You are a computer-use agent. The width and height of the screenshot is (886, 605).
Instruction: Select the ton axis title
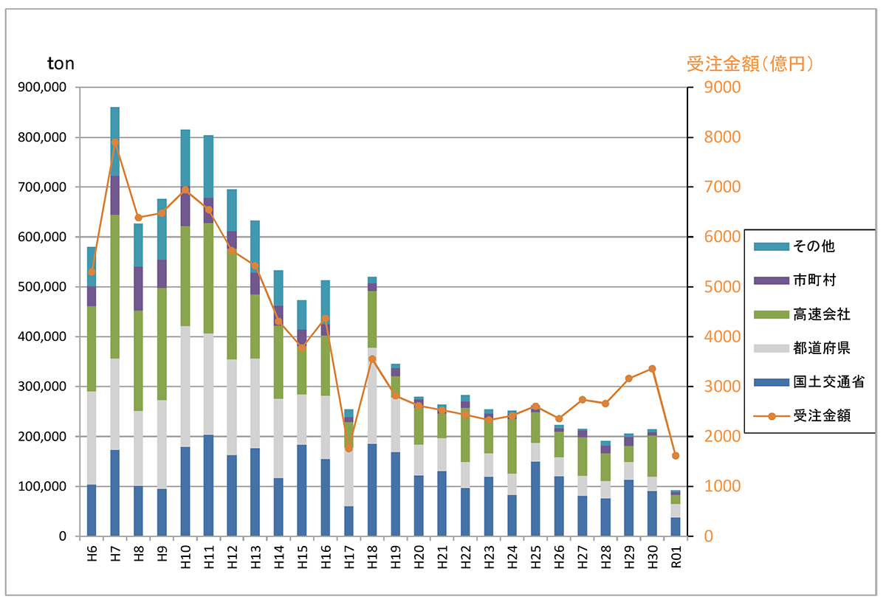click(61, 64)
